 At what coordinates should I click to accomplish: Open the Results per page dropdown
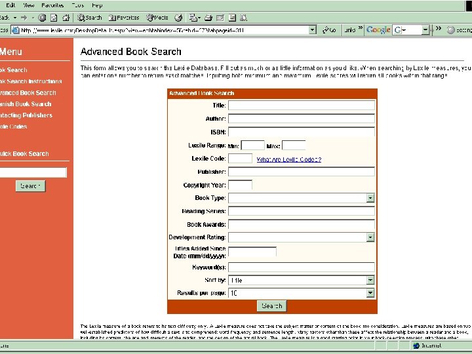click(x=302, y=293)
